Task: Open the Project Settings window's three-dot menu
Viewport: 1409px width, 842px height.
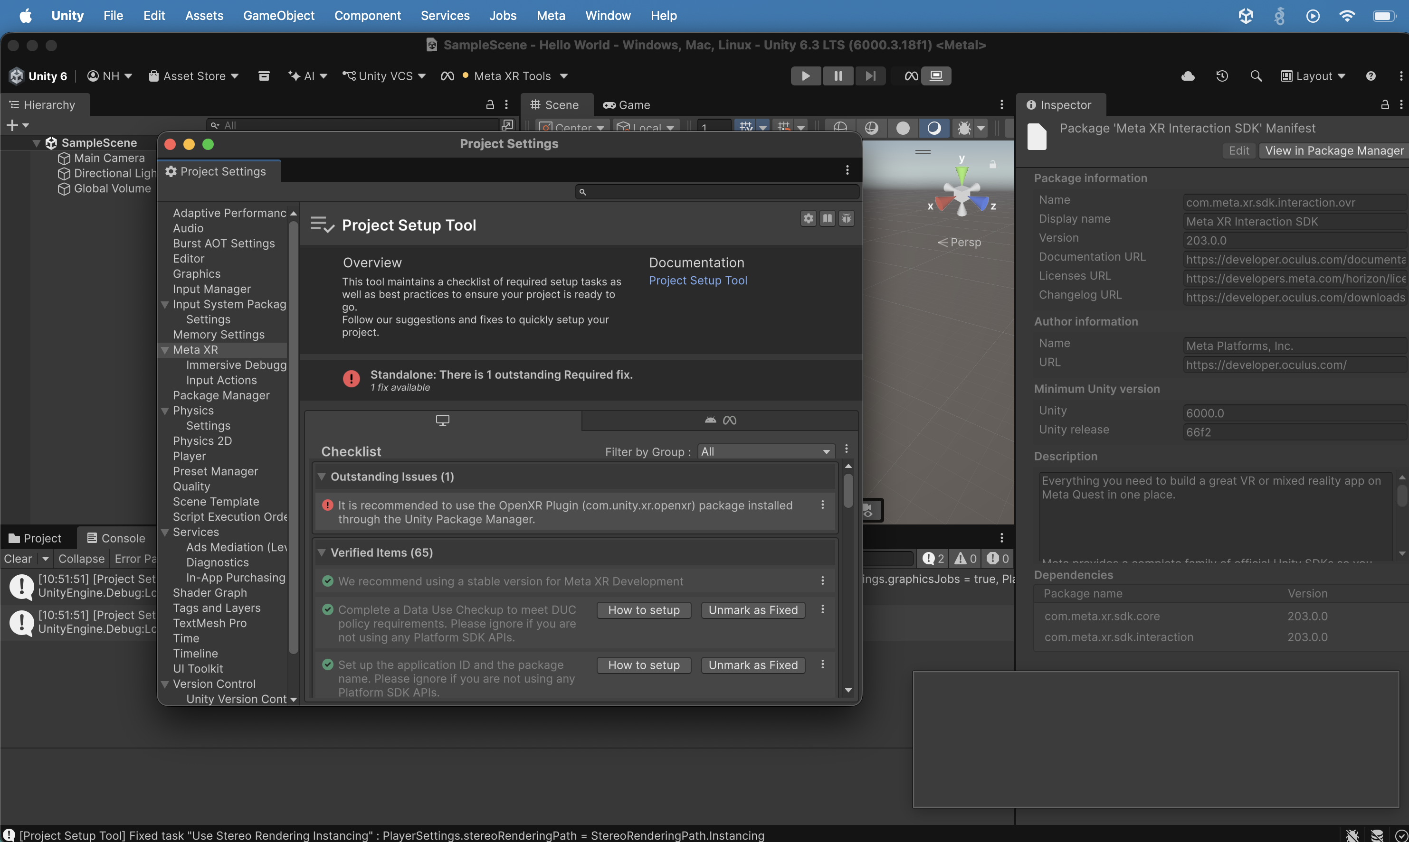Action: 847,170
